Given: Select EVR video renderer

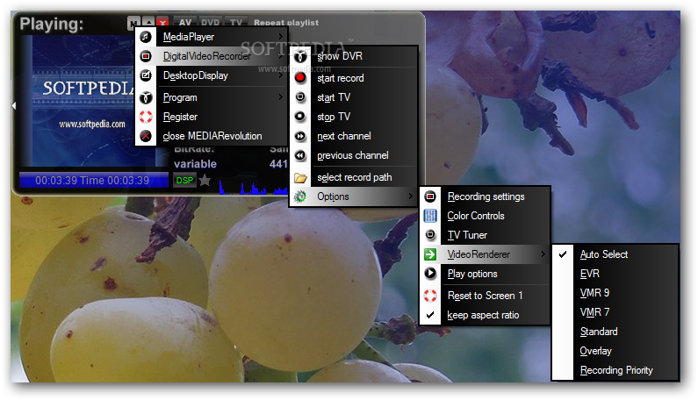Looking at the screenshot, I should click(615, 274).
